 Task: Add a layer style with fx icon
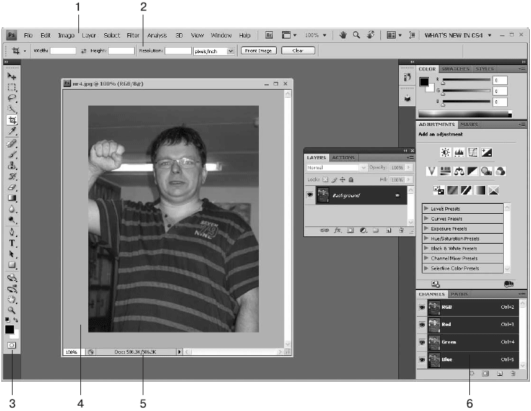click(x=337, y=230)
